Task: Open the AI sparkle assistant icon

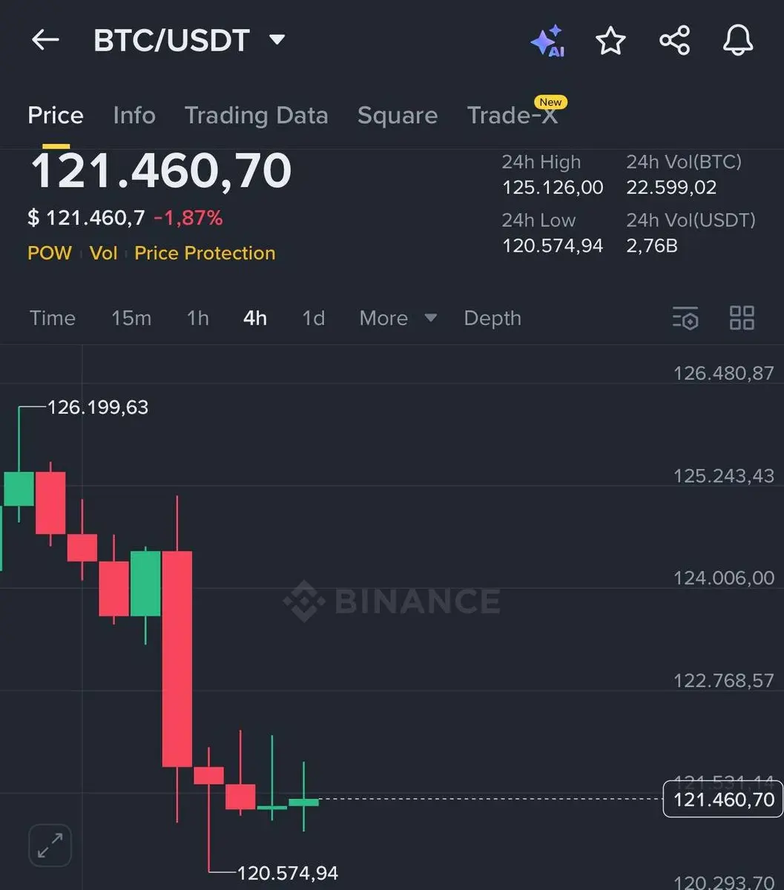Action: pyautogui.click(x=548, y=41)
